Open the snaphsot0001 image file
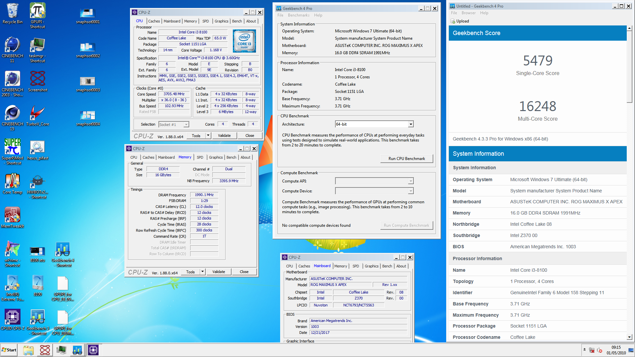635x357 pixels. point(88,16)
